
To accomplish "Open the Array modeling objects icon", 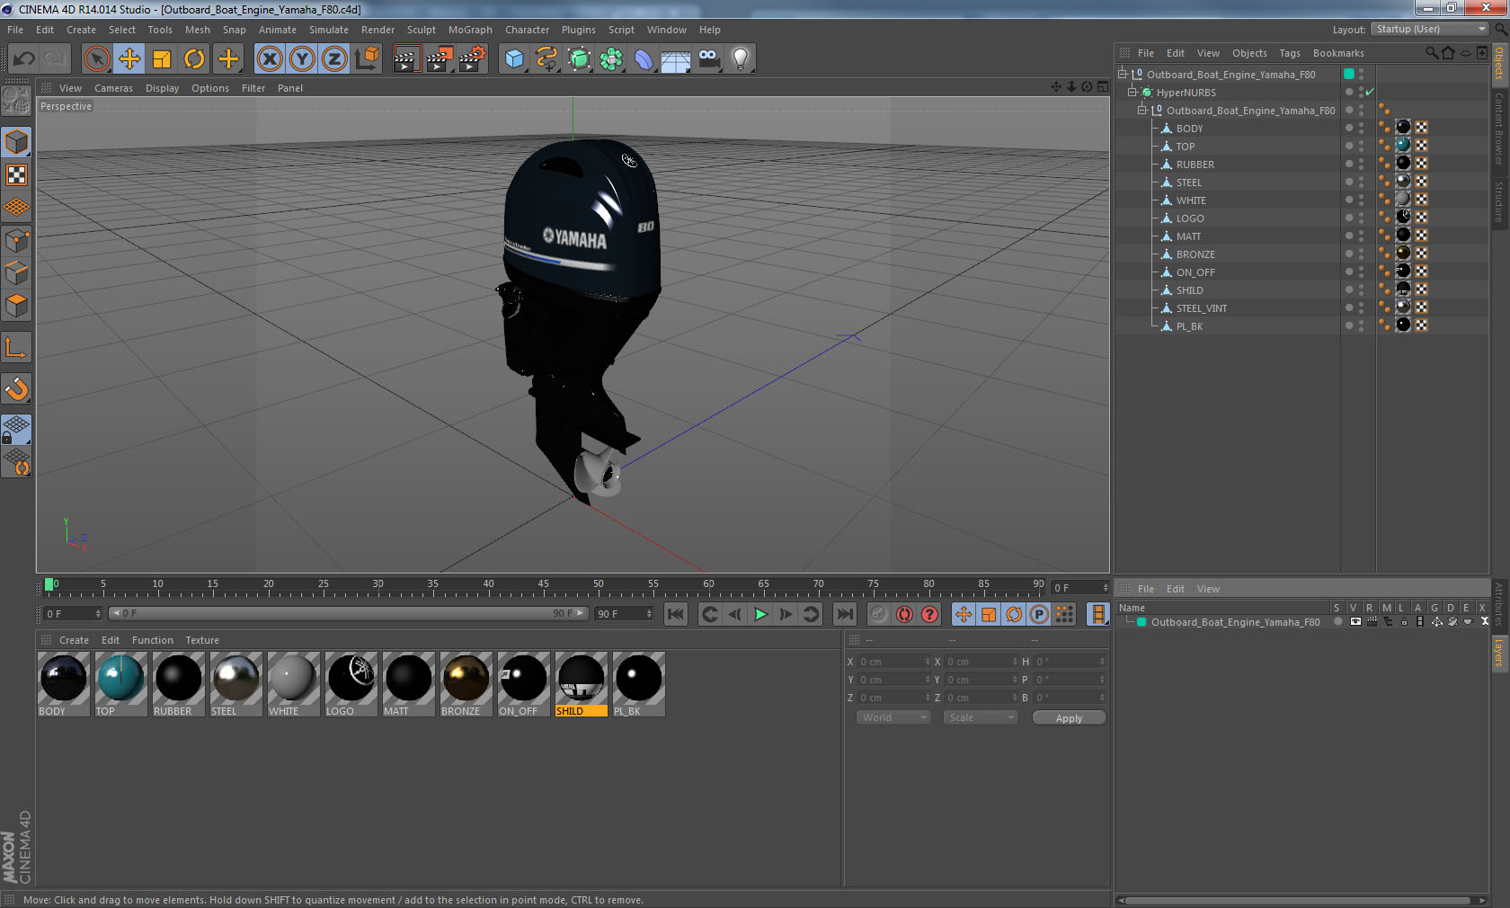I will pos(611,59).
